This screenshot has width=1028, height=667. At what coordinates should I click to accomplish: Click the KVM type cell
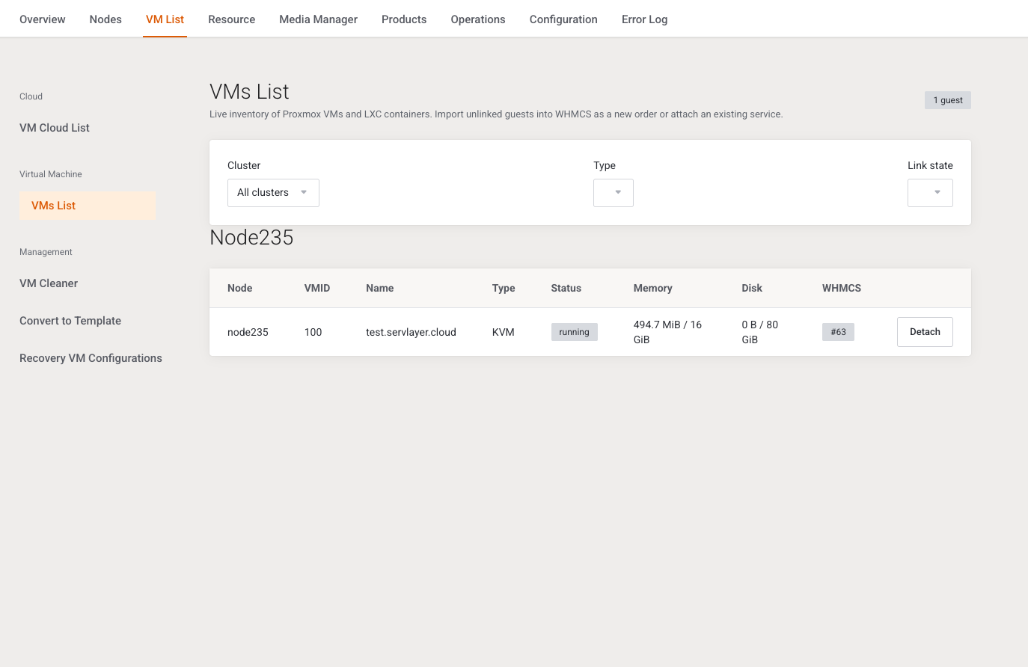504,332
